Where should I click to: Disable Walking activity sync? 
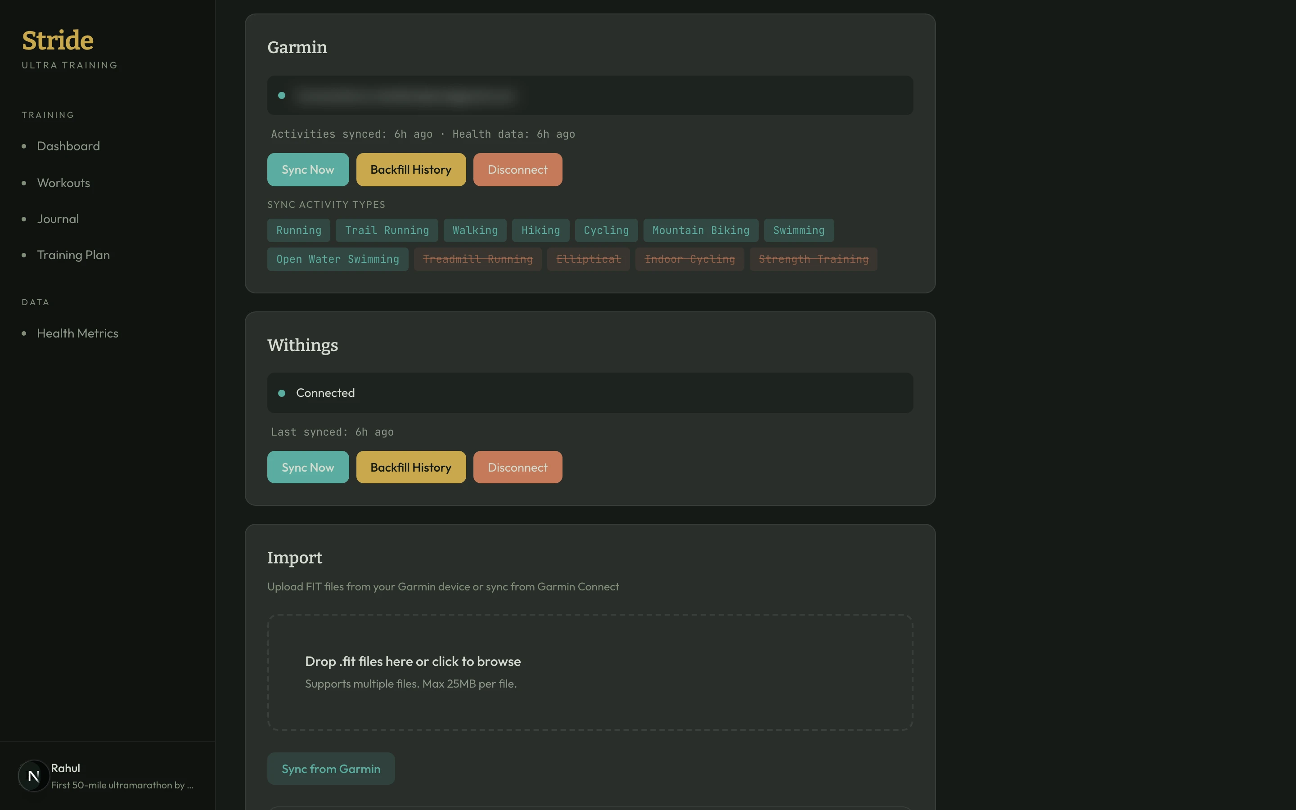(475, 230)
